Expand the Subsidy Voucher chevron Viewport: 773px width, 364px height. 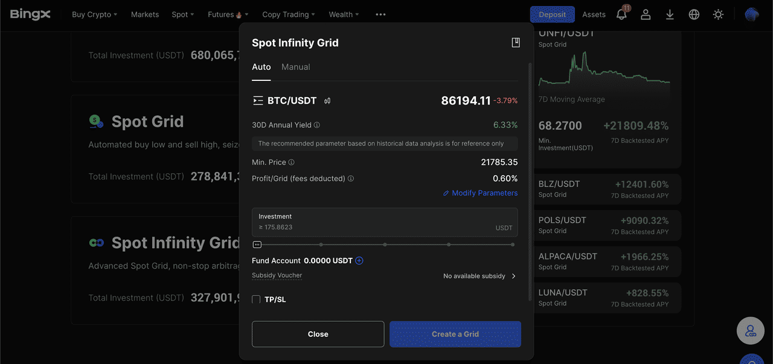514,276
